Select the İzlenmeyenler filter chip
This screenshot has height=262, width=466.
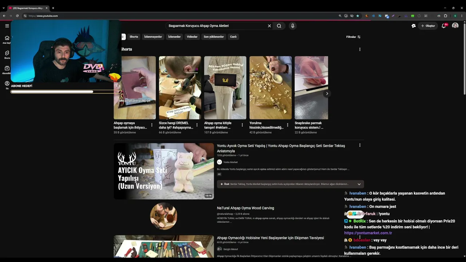click(x=153, y=37)
